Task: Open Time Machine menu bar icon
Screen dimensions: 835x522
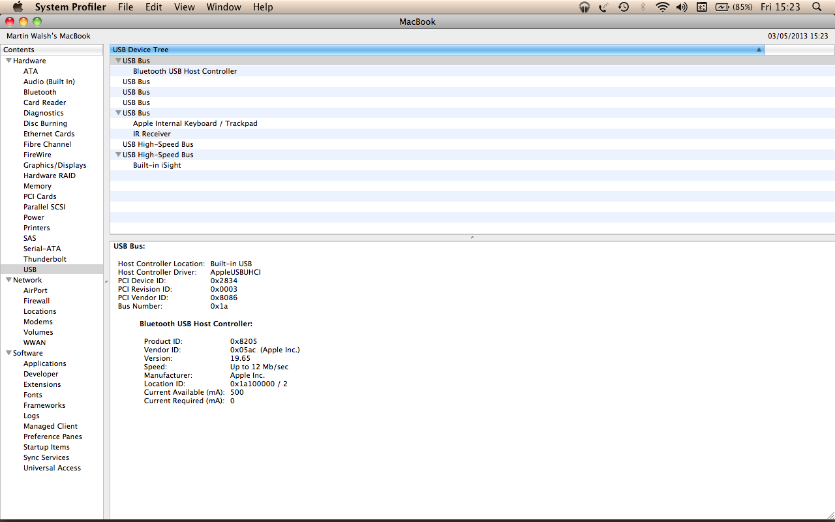Action: [624, 7]
